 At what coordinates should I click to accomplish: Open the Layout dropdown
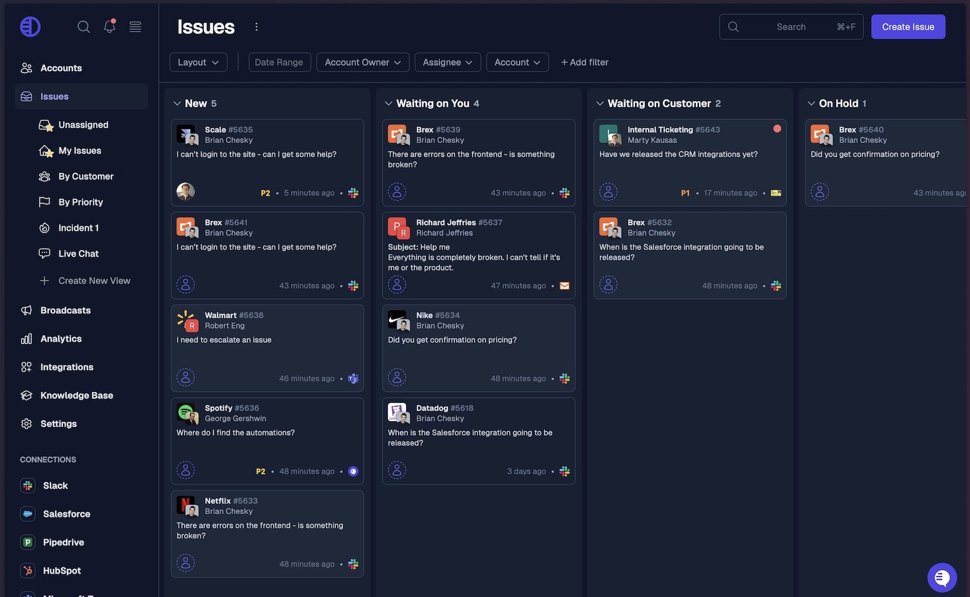198,63
